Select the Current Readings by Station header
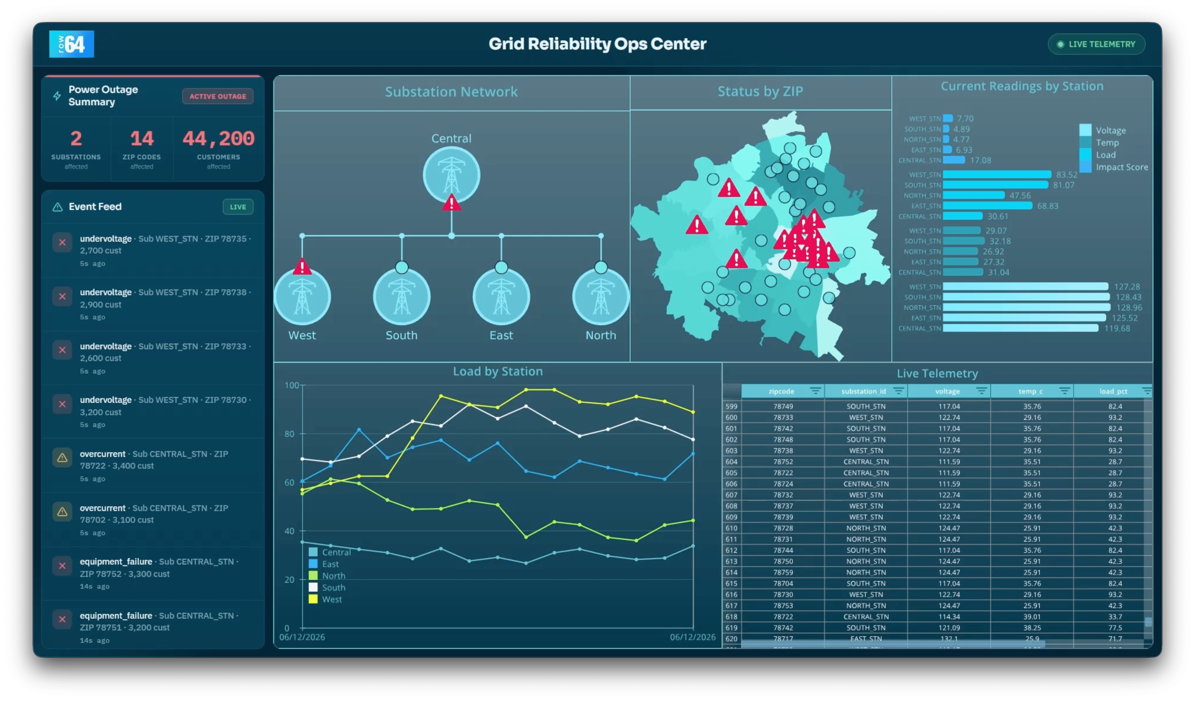The image size is (1195, 701). pos(1022,86)
